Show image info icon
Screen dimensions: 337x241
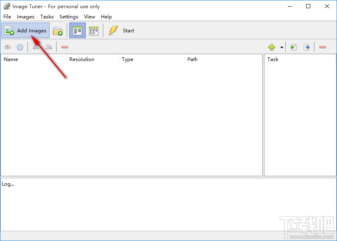pos(20,47)
